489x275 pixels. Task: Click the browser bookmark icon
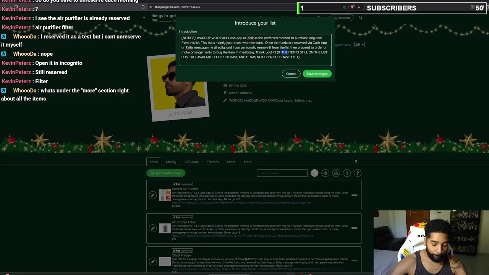tap(143, 7)
